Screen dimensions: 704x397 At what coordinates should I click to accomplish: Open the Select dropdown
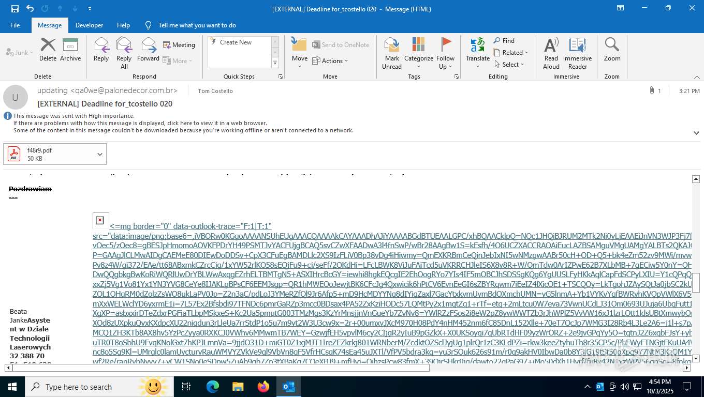pos(509,64)
